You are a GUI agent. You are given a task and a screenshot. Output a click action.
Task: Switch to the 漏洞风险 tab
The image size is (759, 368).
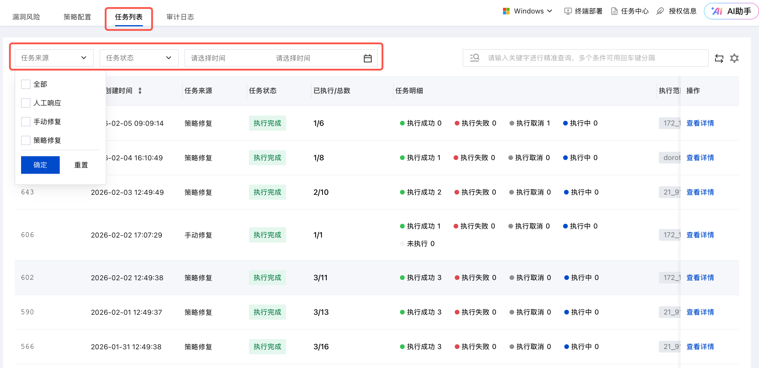click(x=26, y=17)
